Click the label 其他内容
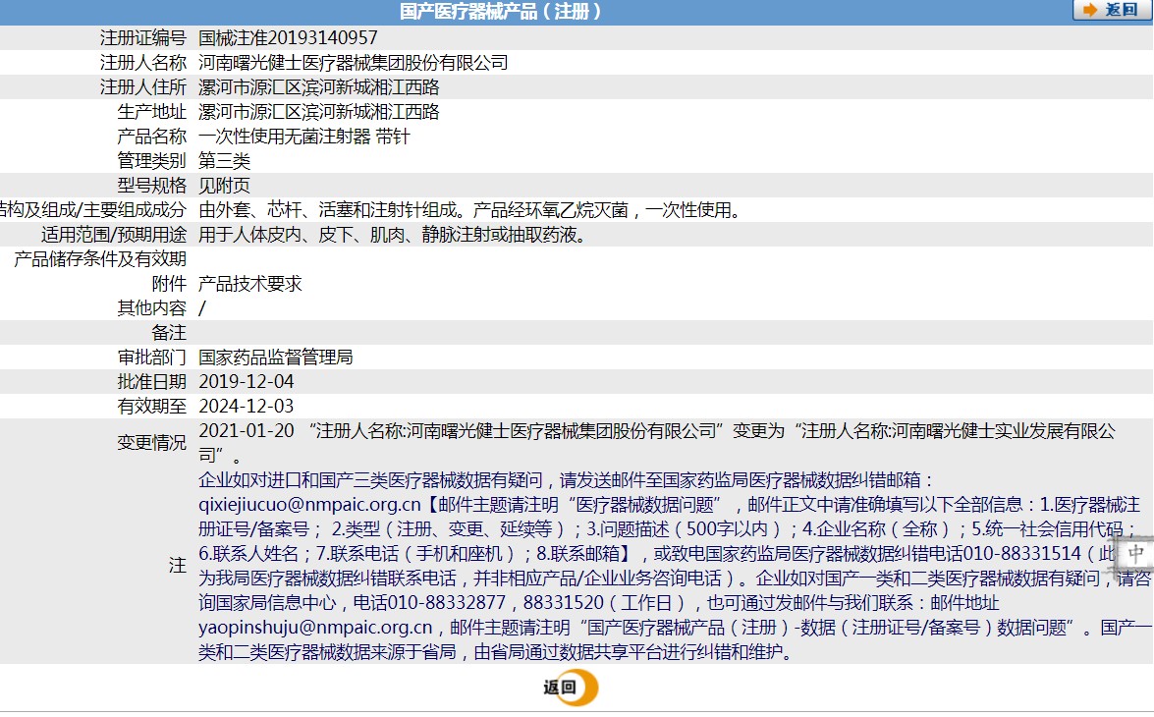 tap(151, 307)
